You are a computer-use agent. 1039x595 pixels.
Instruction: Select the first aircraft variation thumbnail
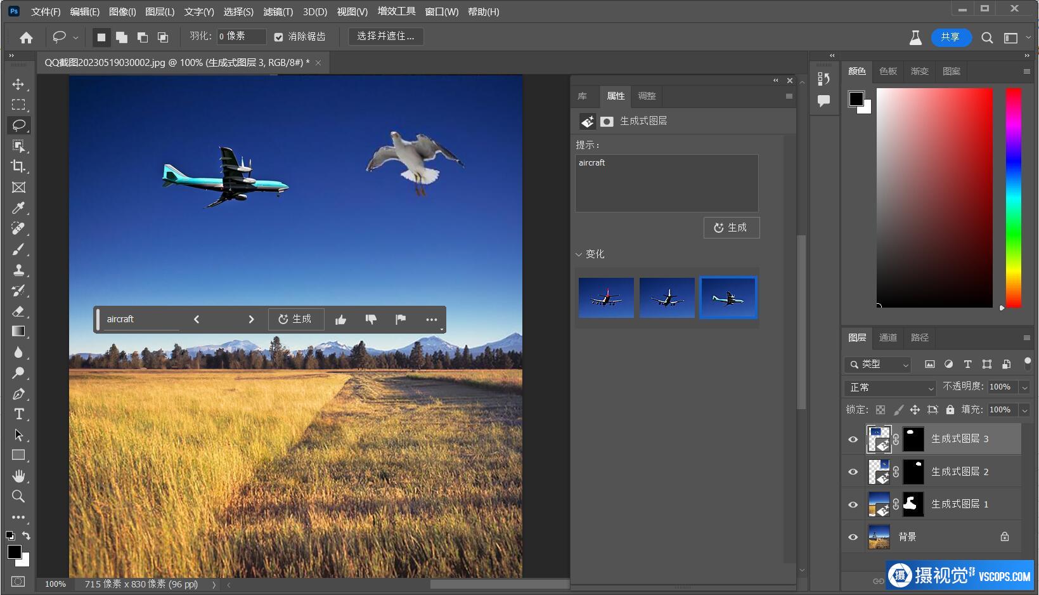click(606, 297)
